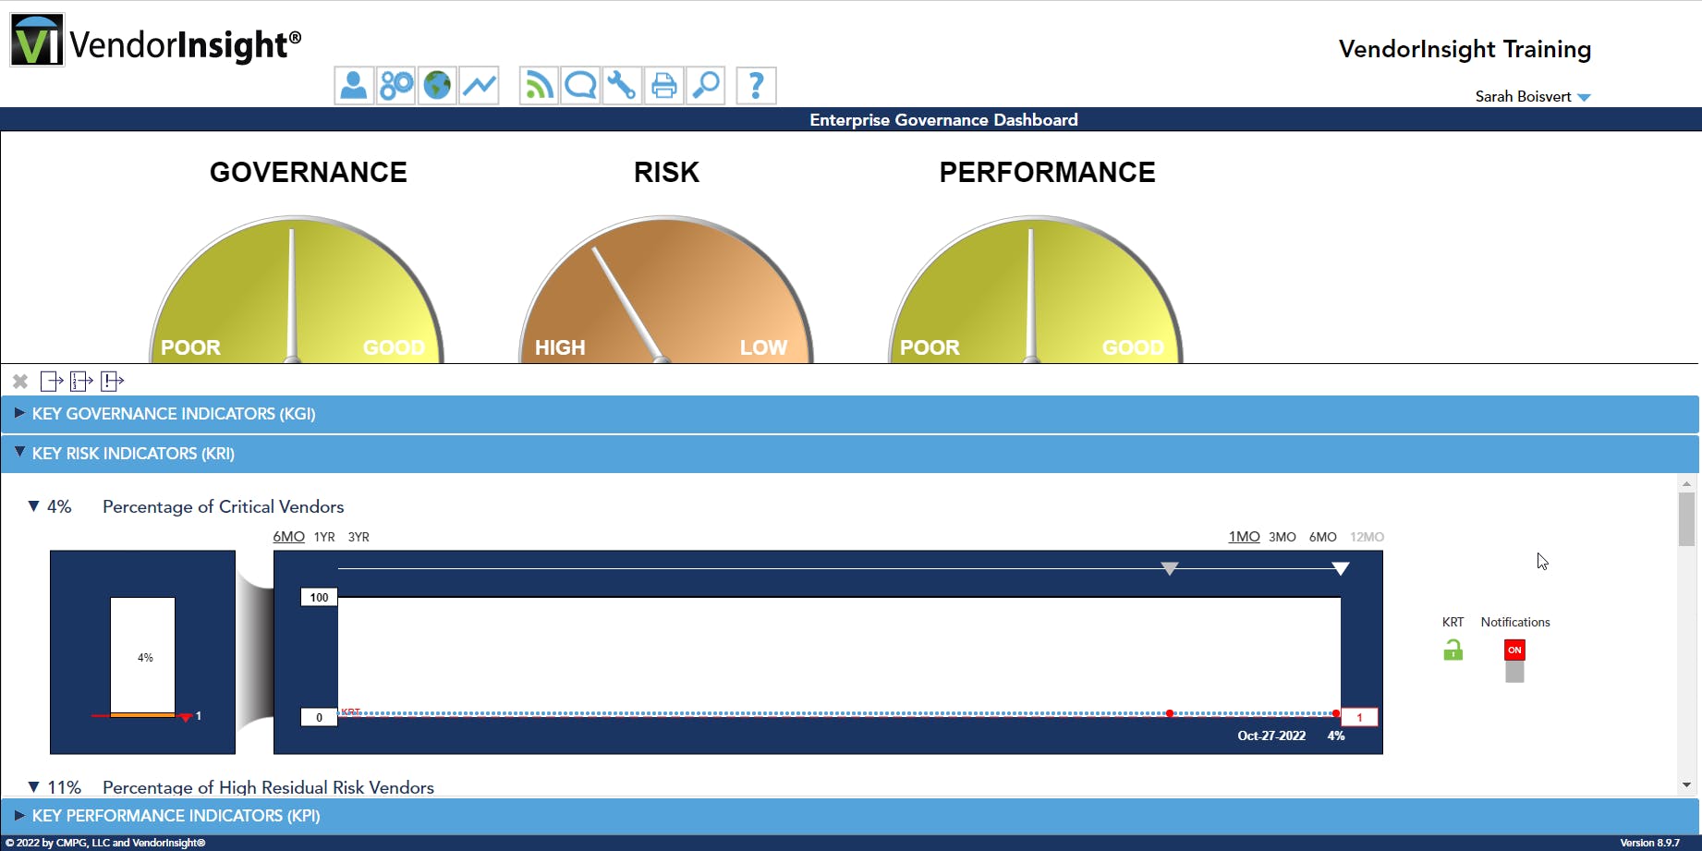Select the 3MO zoom range
The height and width of the screenshot is (851, 1702).
click(x=1283, y=537)
